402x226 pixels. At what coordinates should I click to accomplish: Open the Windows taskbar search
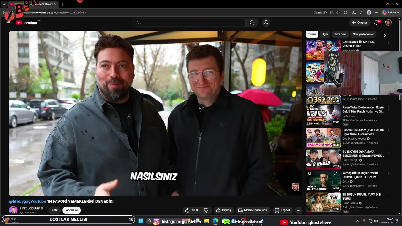pyautogui.click(x=150, y=221)
